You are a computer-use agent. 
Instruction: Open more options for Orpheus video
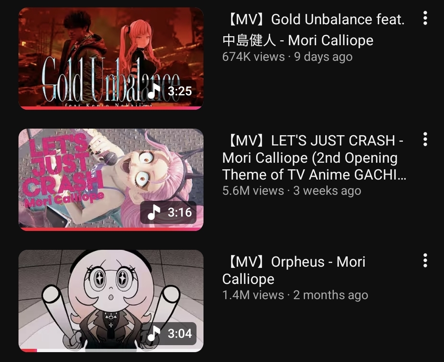point(425,261)
